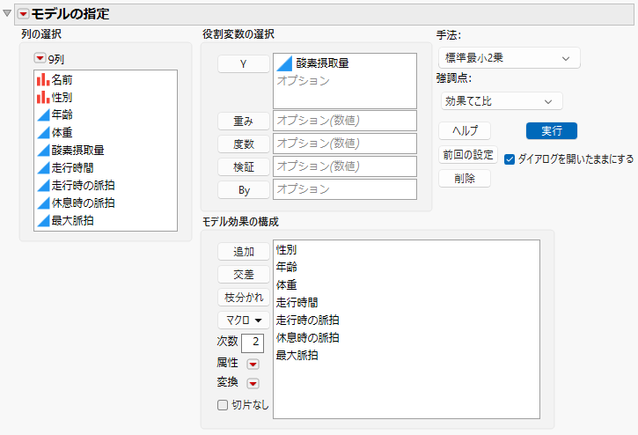
Task: Click the 検証 optional numeric field
Action: 345,166
